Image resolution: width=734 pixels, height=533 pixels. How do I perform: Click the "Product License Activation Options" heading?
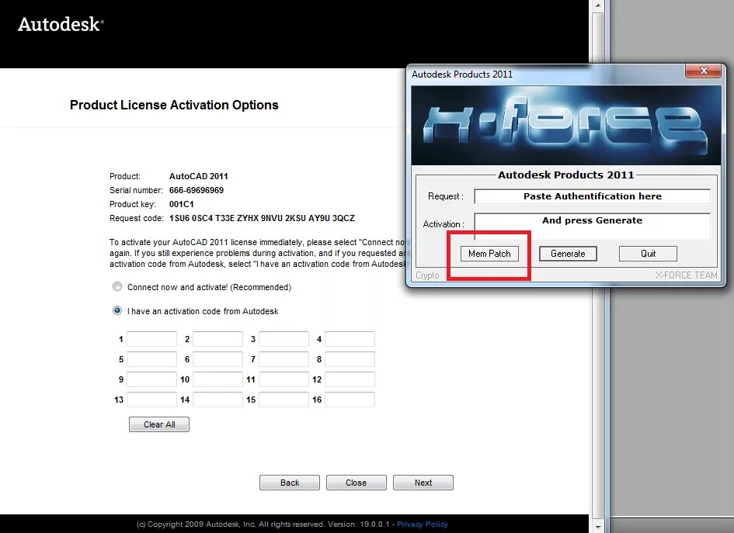pos(174,105)
